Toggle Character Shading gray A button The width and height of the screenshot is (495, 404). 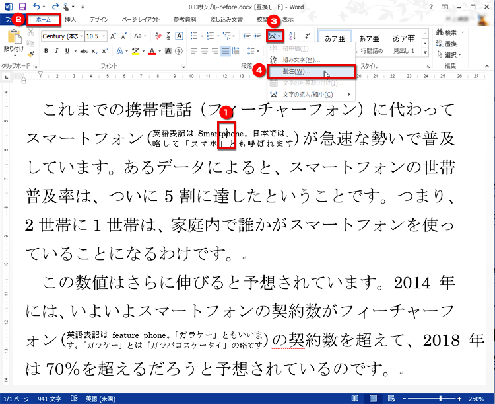[168, 51]
